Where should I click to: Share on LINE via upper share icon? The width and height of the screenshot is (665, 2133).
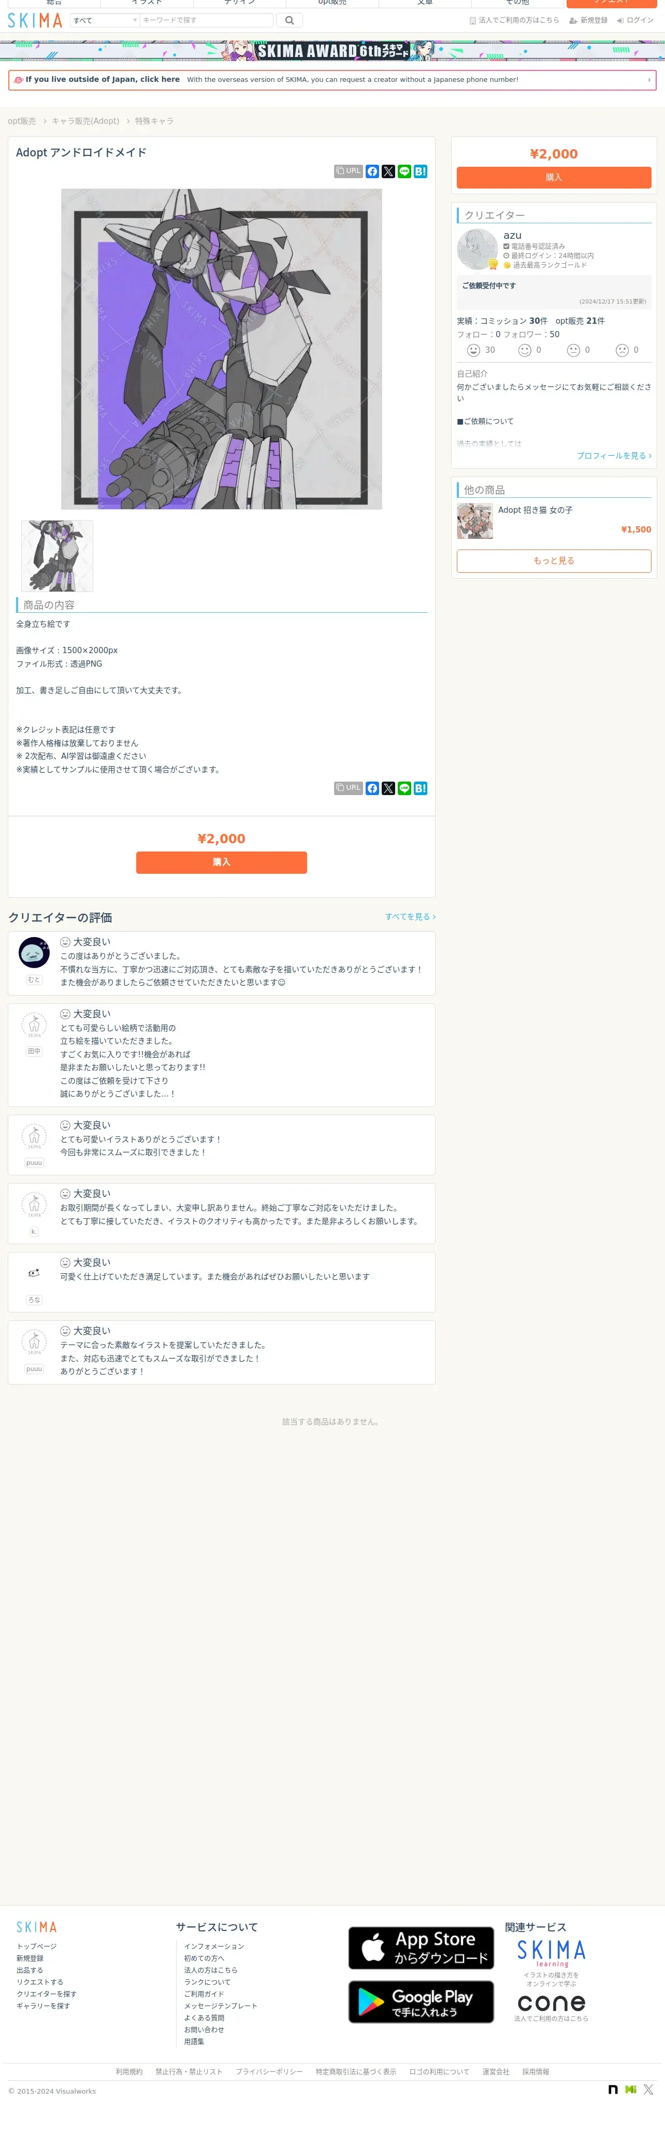pyautogui.click(x=404, y=171)
